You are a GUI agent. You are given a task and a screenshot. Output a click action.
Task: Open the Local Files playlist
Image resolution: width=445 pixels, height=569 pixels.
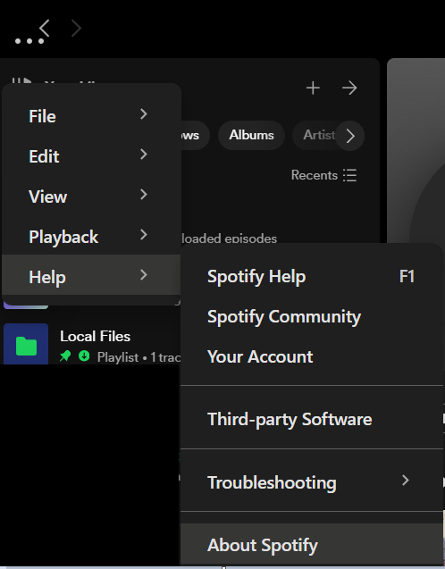[x=95, y=337]
